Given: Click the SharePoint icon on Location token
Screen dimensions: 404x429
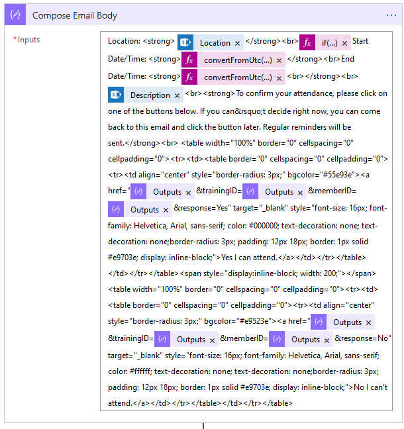Looking at the screenshot, I should (185, 42).
